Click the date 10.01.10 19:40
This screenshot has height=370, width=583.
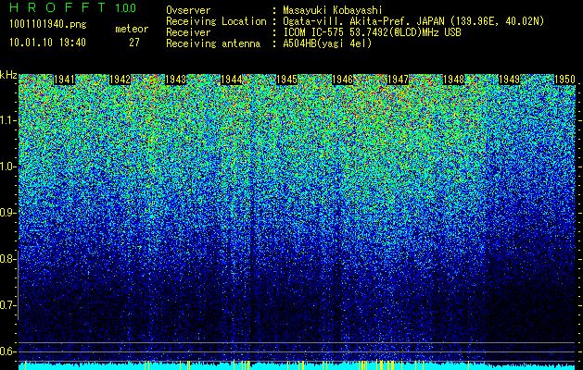tap(47, 43)
